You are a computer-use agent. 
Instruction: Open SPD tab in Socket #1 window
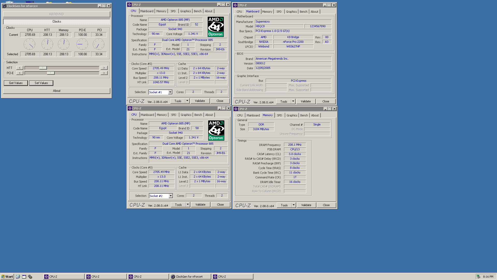tap(173, 11)
